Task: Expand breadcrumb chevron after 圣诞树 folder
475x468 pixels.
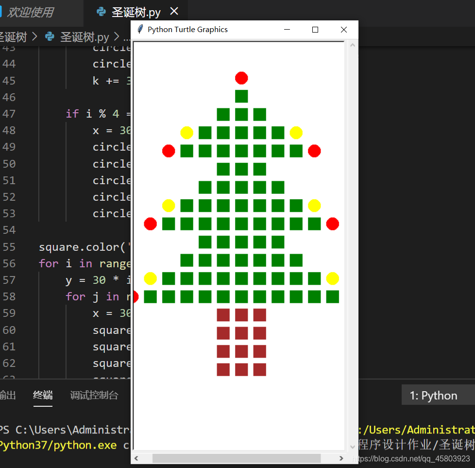Action: (35, 36)
